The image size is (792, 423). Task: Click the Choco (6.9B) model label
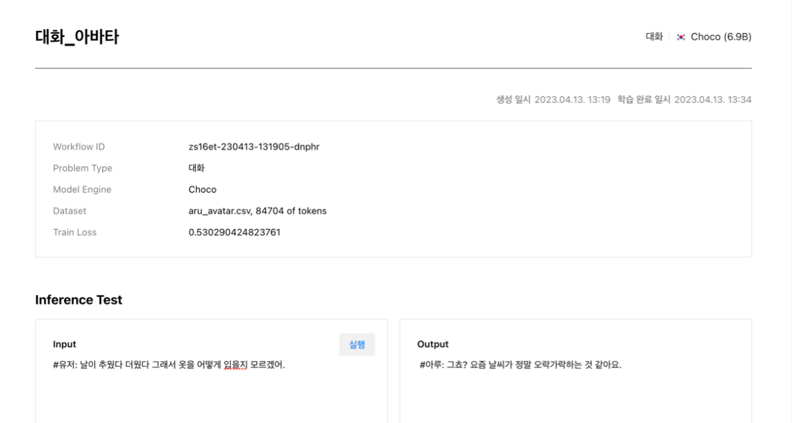pyautogui.click(x=721, y=37)
